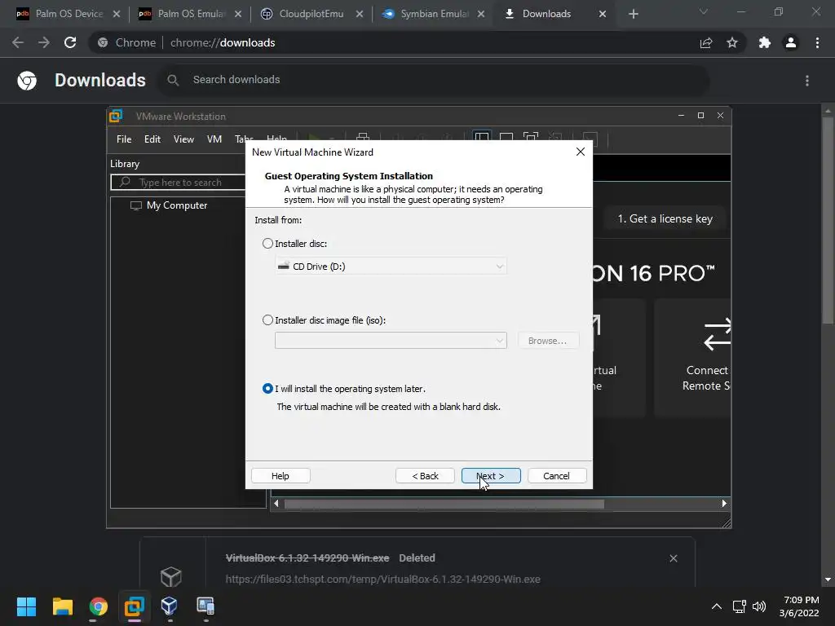
Task: Open Windows Start menu
Action: (26, 606)
